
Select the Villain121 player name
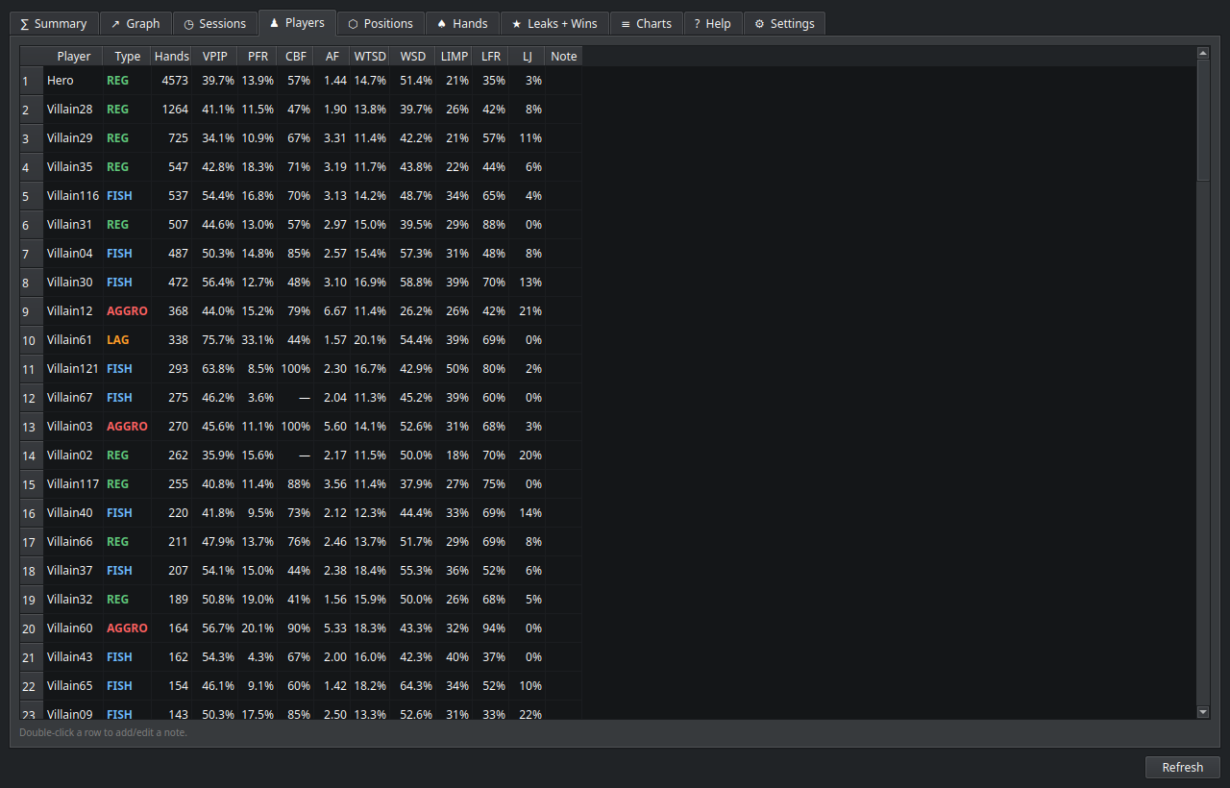coord(73,369)
